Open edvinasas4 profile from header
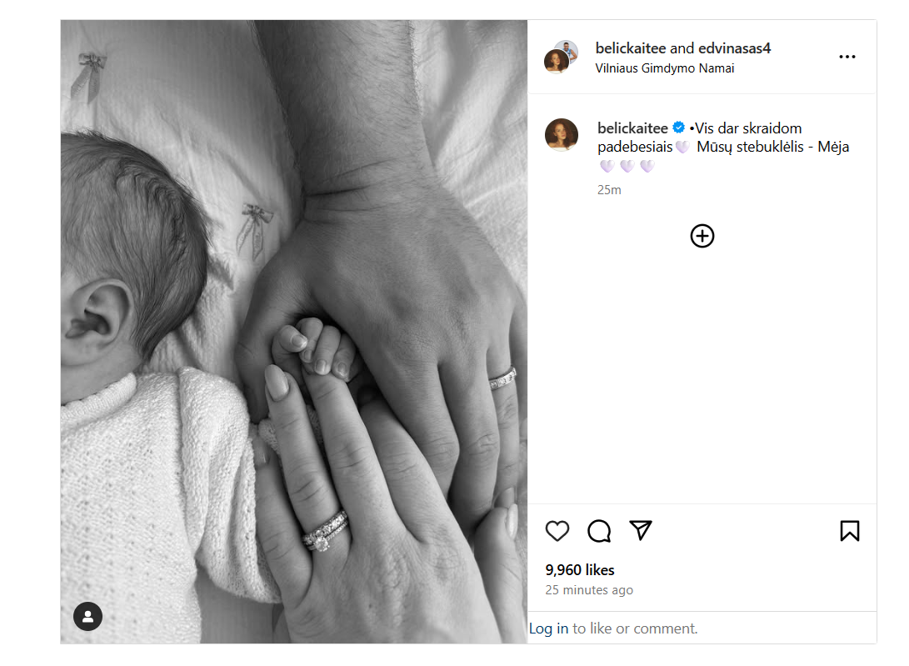 pos(735,48)
